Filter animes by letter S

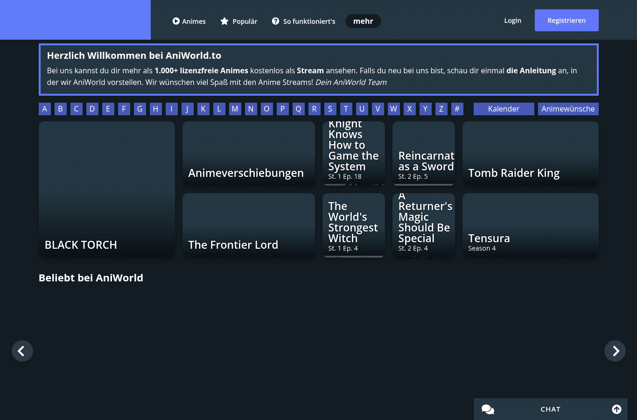[330, 109]
